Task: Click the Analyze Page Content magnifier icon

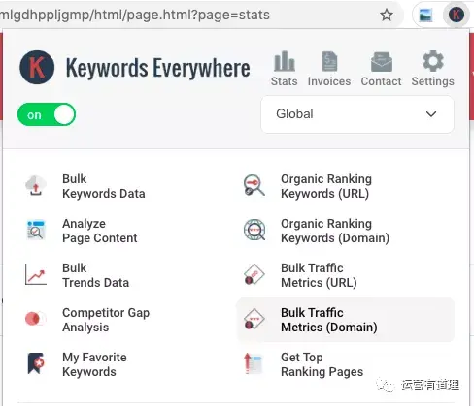Action: pyautogui.click(x=36, y=230)
